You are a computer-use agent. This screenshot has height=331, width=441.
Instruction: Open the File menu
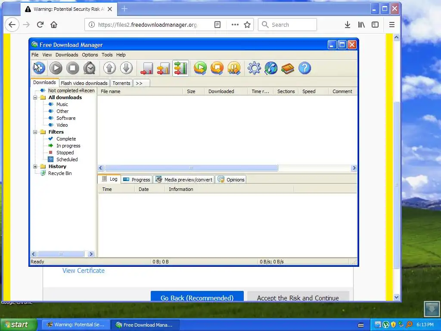click(x=35, y=55)
